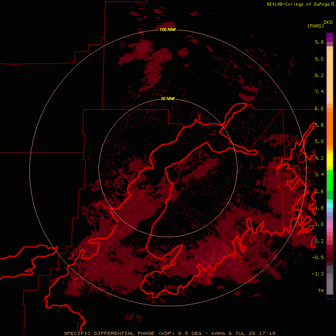Image resolution: width=336 pixels, height=336 pixels.
Task: Click the TH legend label
Action: [x=321, y=291]
